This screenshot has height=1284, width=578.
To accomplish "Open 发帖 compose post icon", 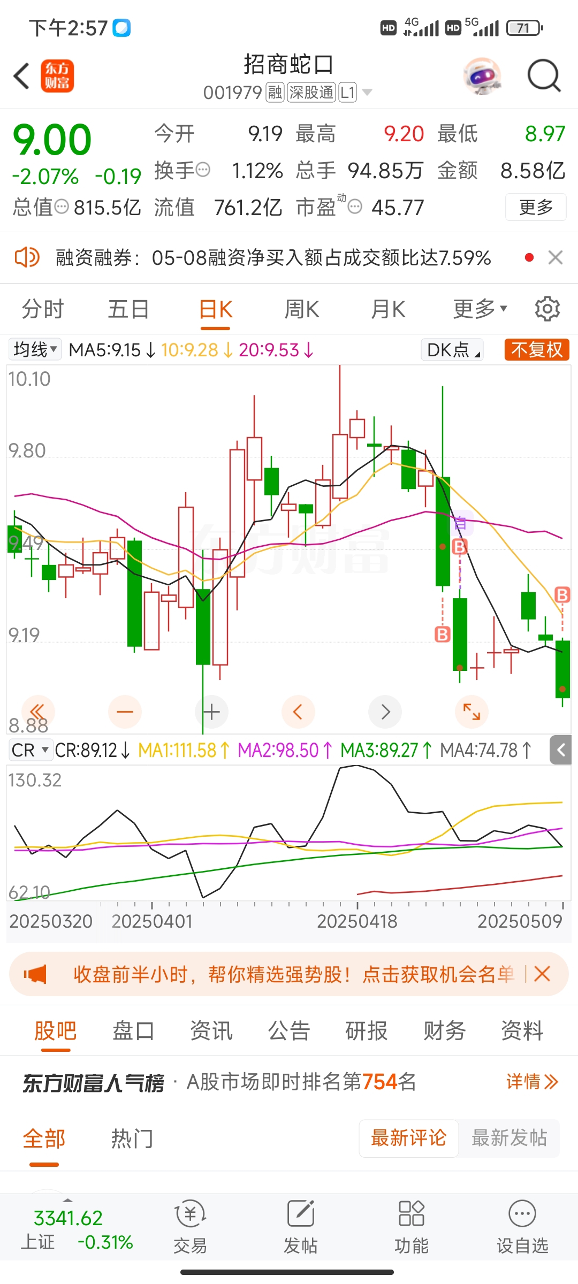I will click(301, 1227).
